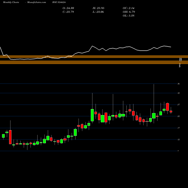The image size is (188, 188).
Task: Select the high value H: 25.95
Action: coord(99,8)
